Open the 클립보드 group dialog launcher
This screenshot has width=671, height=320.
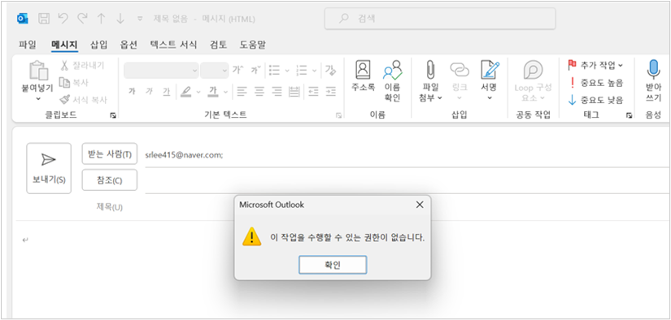[112, 115]
